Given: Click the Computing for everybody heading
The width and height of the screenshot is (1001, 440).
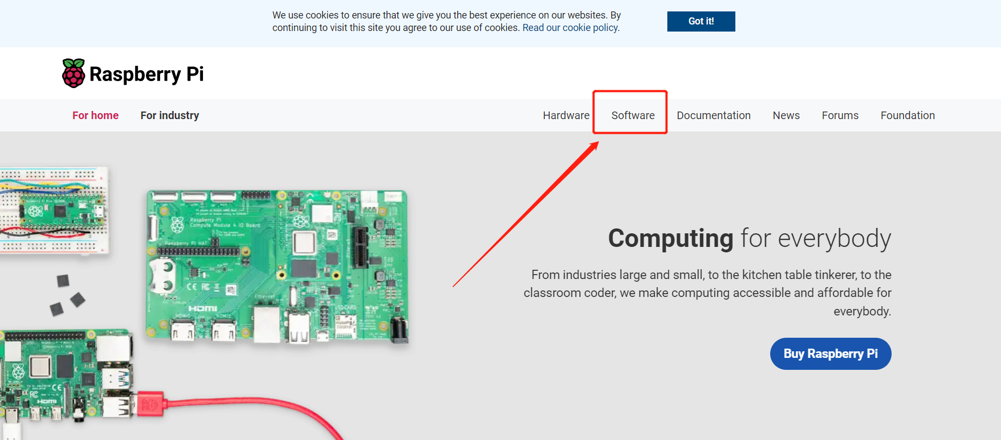Looking at the screenshot, I should click(750, 238).
